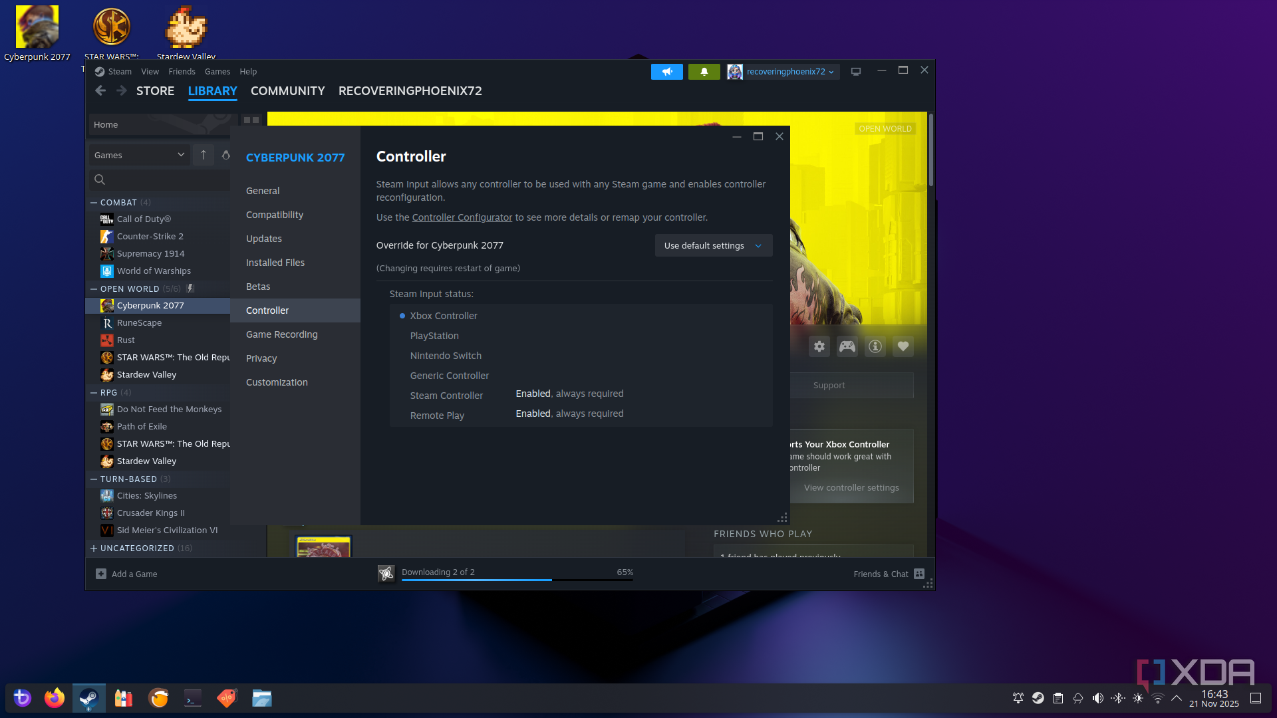
Task: Collapse the COMBAT category
Action: tap(94, 202)
